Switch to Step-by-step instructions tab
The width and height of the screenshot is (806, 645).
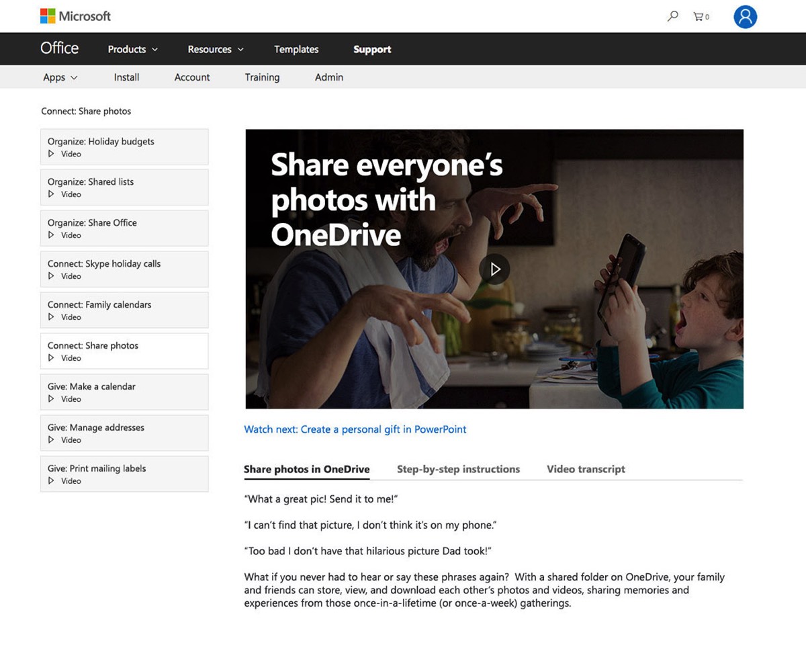(458, 470)
